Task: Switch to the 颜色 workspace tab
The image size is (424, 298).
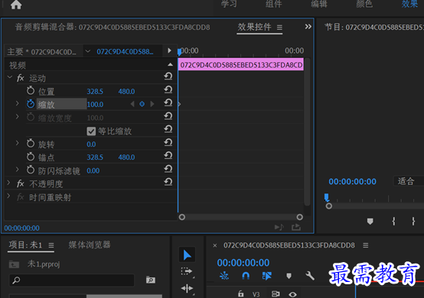Action: coord(364,4)
